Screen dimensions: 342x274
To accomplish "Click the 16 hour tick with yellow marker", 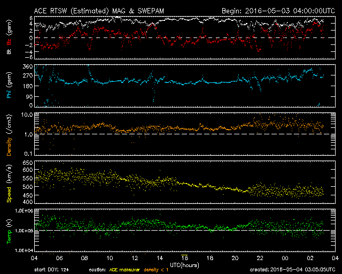I will [184, 258].
